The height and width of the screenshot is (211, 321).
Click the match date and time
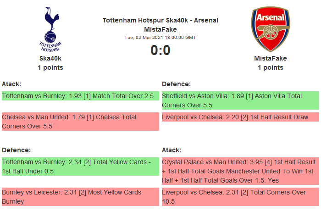(x=160, y=37)
